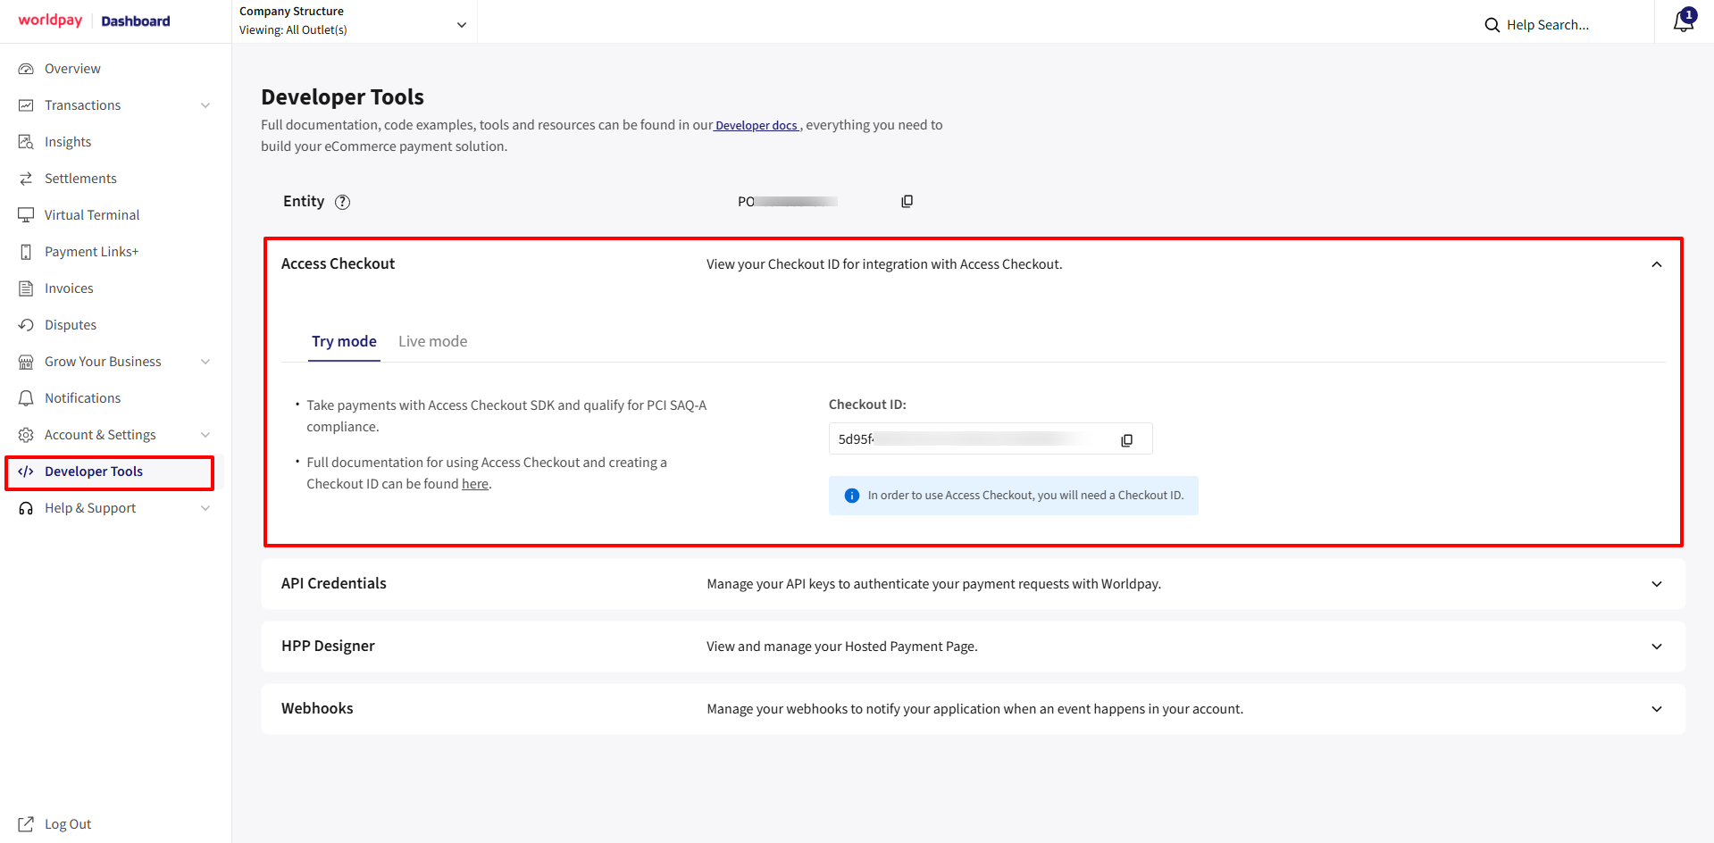Click the Help & Support headset icon

click(26, 508)
